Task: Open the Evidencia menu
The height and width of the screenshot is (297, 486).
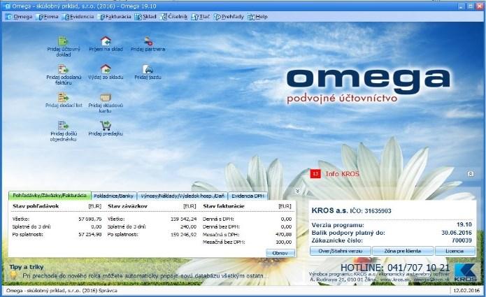Action: (78, 17)
